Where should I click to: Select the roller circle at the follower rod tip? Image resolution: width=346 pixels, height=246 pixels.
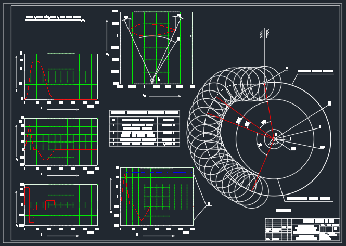pos(264,83)
